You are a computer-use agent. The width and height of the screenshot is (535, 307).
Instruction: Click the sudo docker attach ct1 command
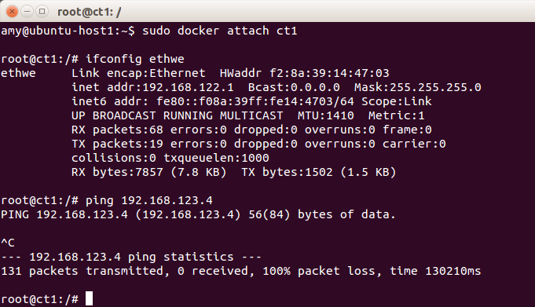[220, 31]
